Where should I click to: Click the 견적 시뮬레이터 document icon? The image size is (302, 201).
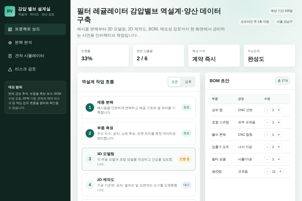pyautogui.click(x=10, y=56)
